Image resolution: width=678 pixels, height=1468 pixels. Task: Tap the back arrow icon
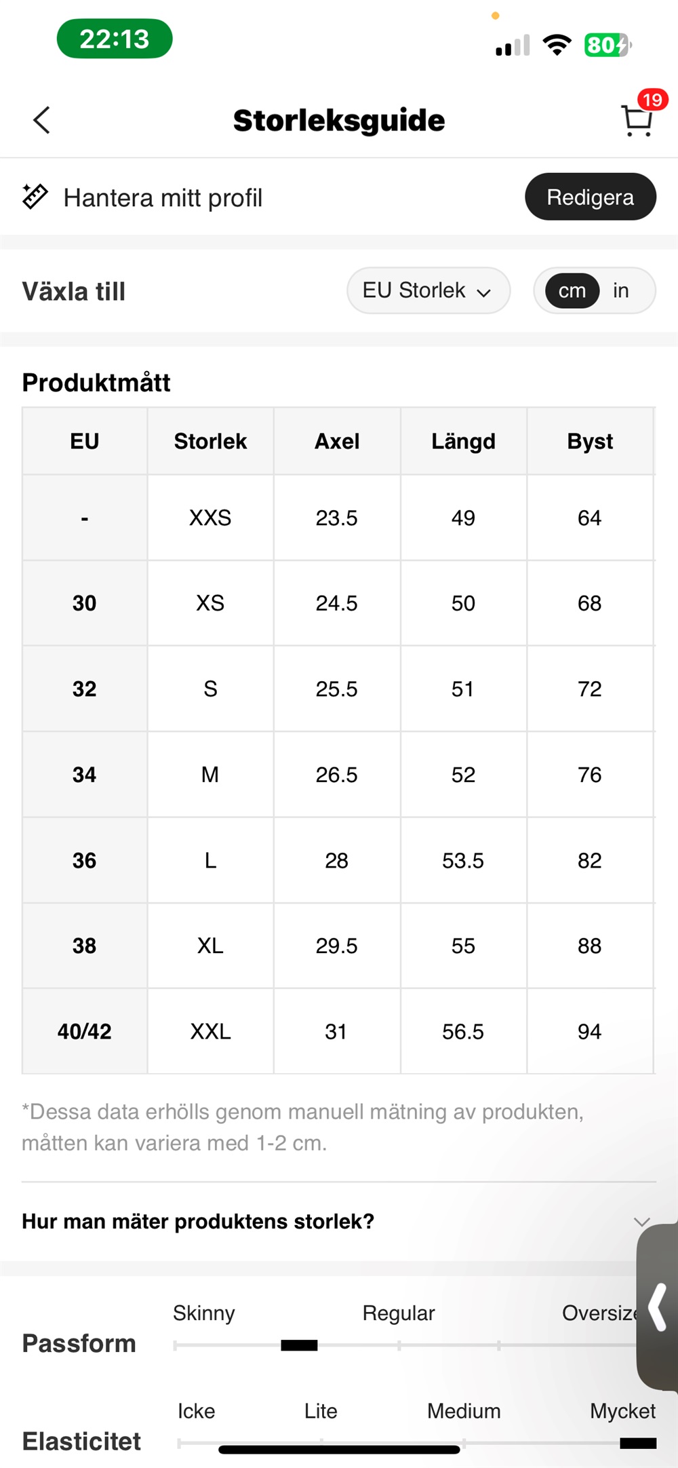point(42,121)
